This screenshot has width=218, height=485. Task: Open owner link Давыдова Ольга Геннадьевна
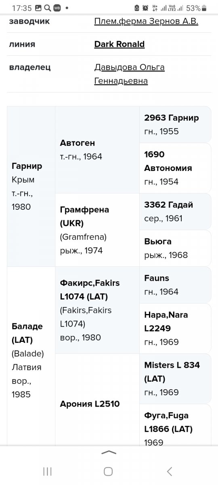coord(129,74)
